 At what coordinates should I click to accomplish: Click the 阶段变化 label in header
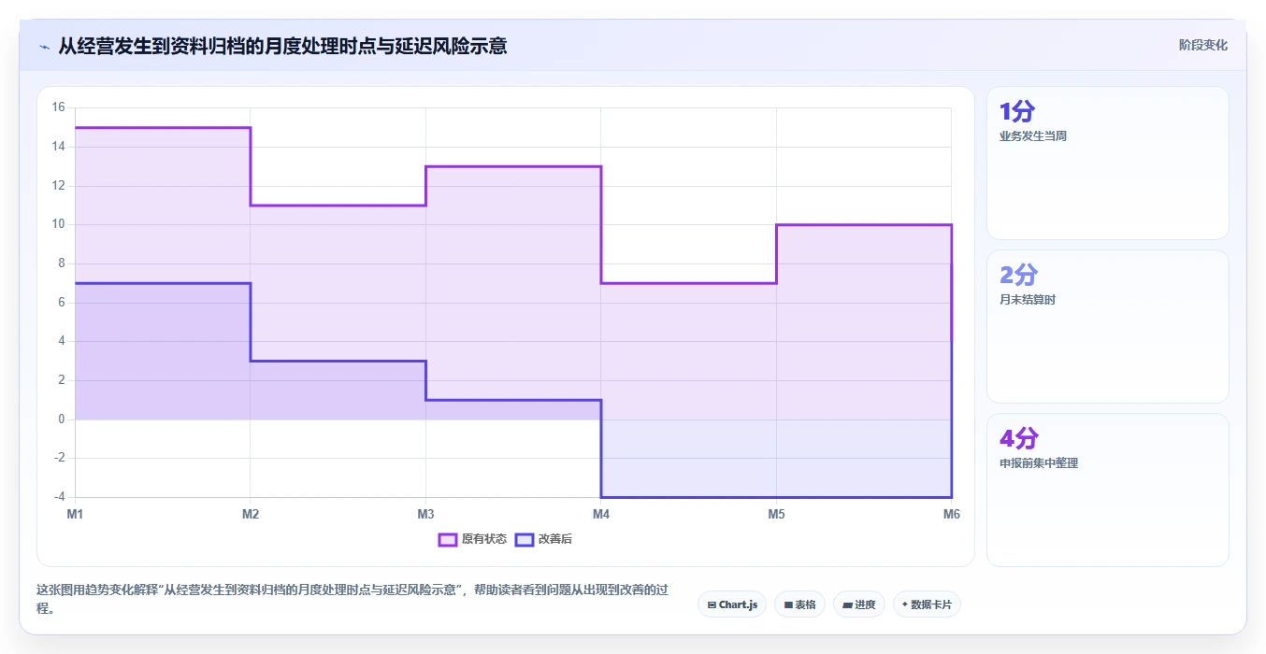(1202, 45)
